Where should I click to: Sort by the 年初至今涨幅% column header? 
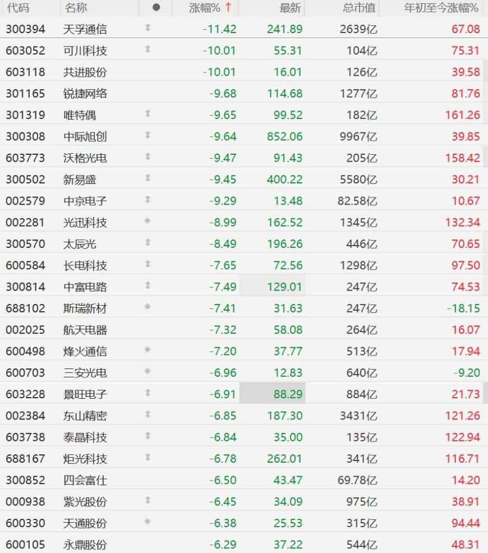point(441,7)
